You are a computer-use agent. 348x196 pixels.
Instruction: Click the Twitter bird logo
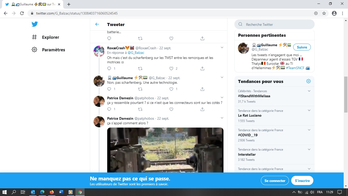(x=35, y=24)
